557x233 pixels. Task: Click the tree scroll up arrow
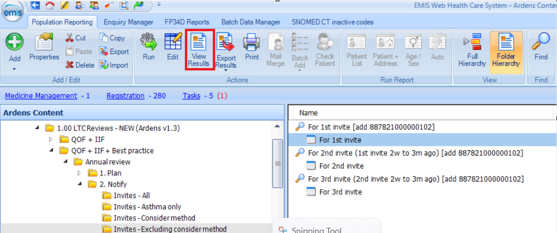(x=278, y=127)
